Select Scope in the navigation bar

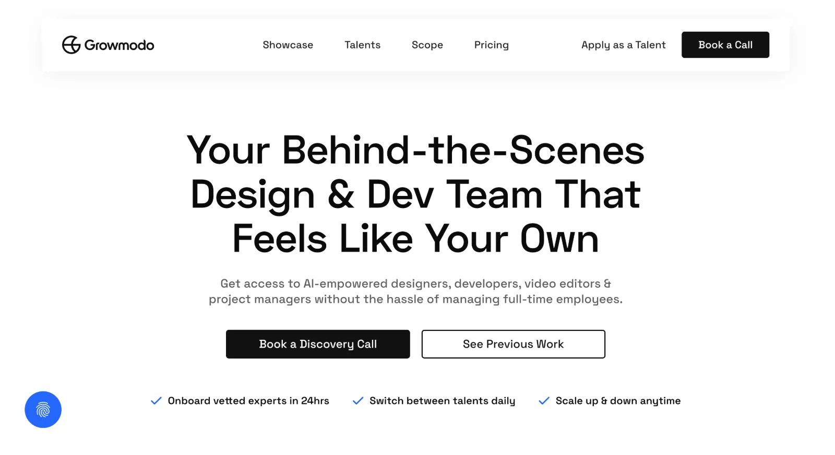coord(427,45)
